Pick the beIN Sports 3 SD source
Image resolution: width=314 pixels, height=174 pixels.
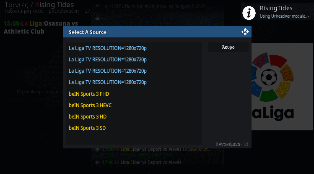click(x=134, y=128)
